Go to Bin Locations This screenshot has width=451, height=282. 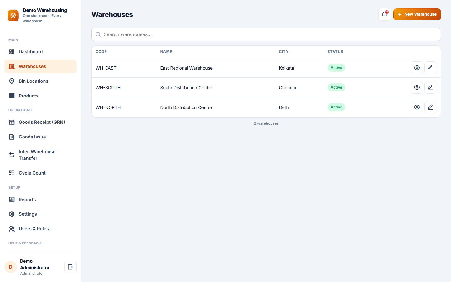tap(40, 81)
